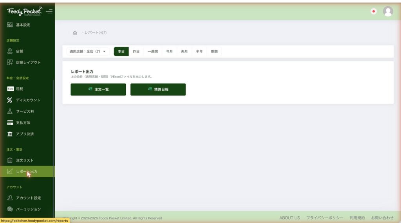This screenshot has height=223, width=401.
Task: Click the アプリ決済 bank icon
Action: [10, 134]
